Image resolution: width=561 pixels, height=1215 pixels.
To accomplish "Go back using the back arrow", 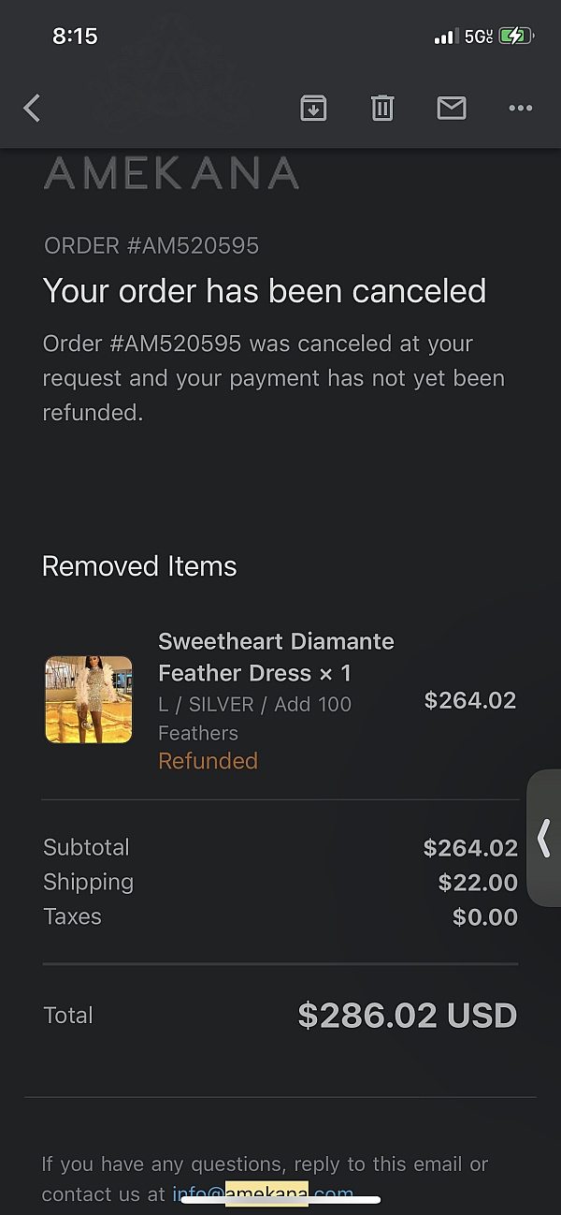I will pyautogui.click(x=33, y=109).
